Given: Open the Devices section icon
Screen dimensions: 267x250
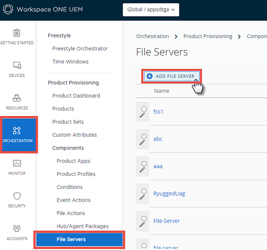Looking at the screenshot, I should click(x=17, y=65).
